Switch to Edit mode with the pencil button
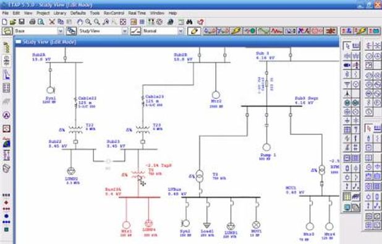382x244 pixels. pos(194,31)
